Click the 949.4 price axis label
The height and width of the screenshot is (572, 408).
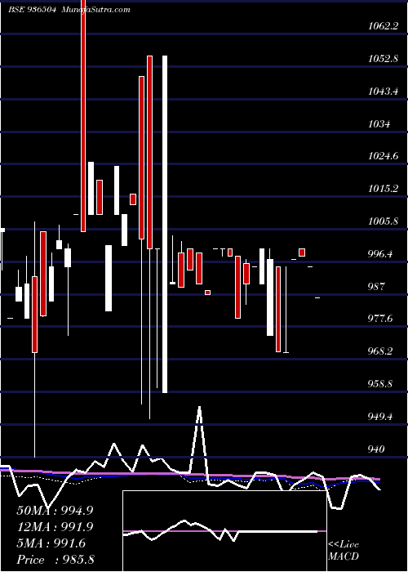pos(380,416)
